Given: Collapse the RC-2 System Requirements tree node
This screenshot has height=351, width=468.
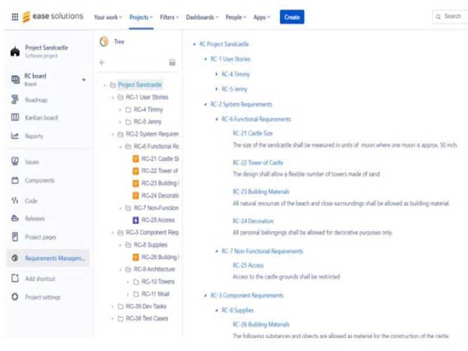Looking at the screenshot, I should pyautogui.click(x=112, y=134).
